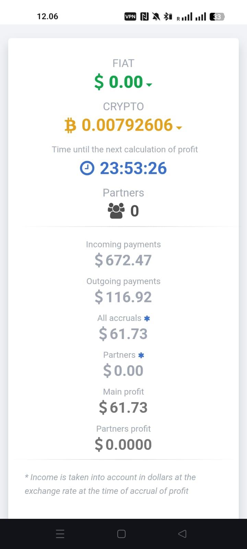Image resolution: width=247 pixels, height=549 pixels.
Task: Open Incoming payments $672.47 amount
Action: [123, 260]
